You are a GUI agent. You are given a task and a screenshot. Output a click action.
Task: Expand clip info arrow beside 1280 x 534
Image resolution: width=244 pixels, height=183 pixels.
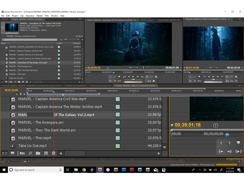(43, 26)
